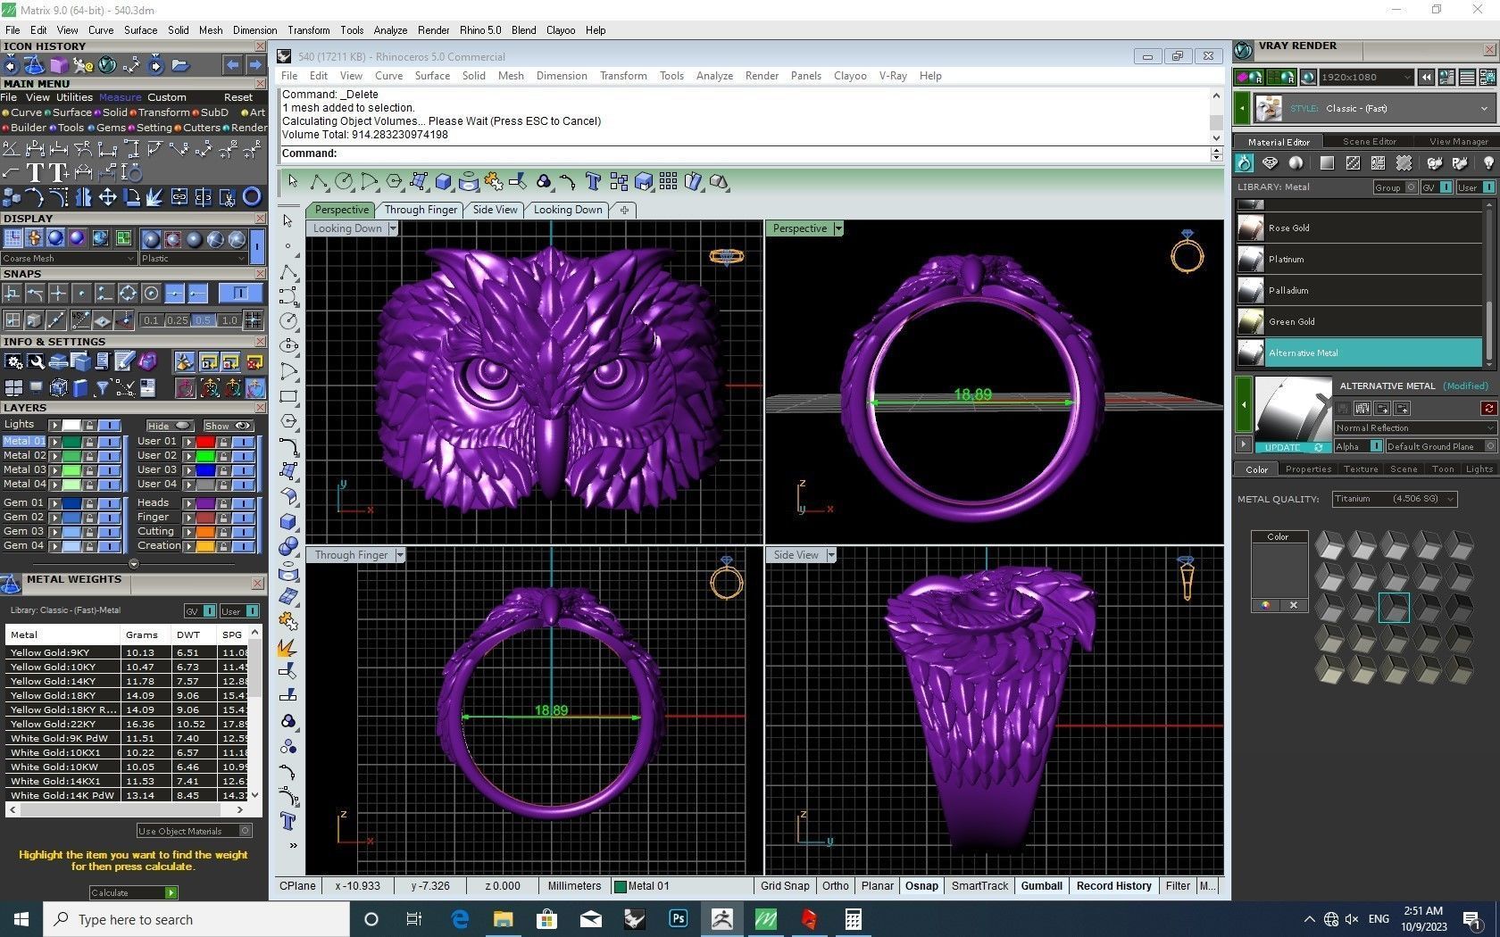Select the gumball move arrows icon

point(107,196)
